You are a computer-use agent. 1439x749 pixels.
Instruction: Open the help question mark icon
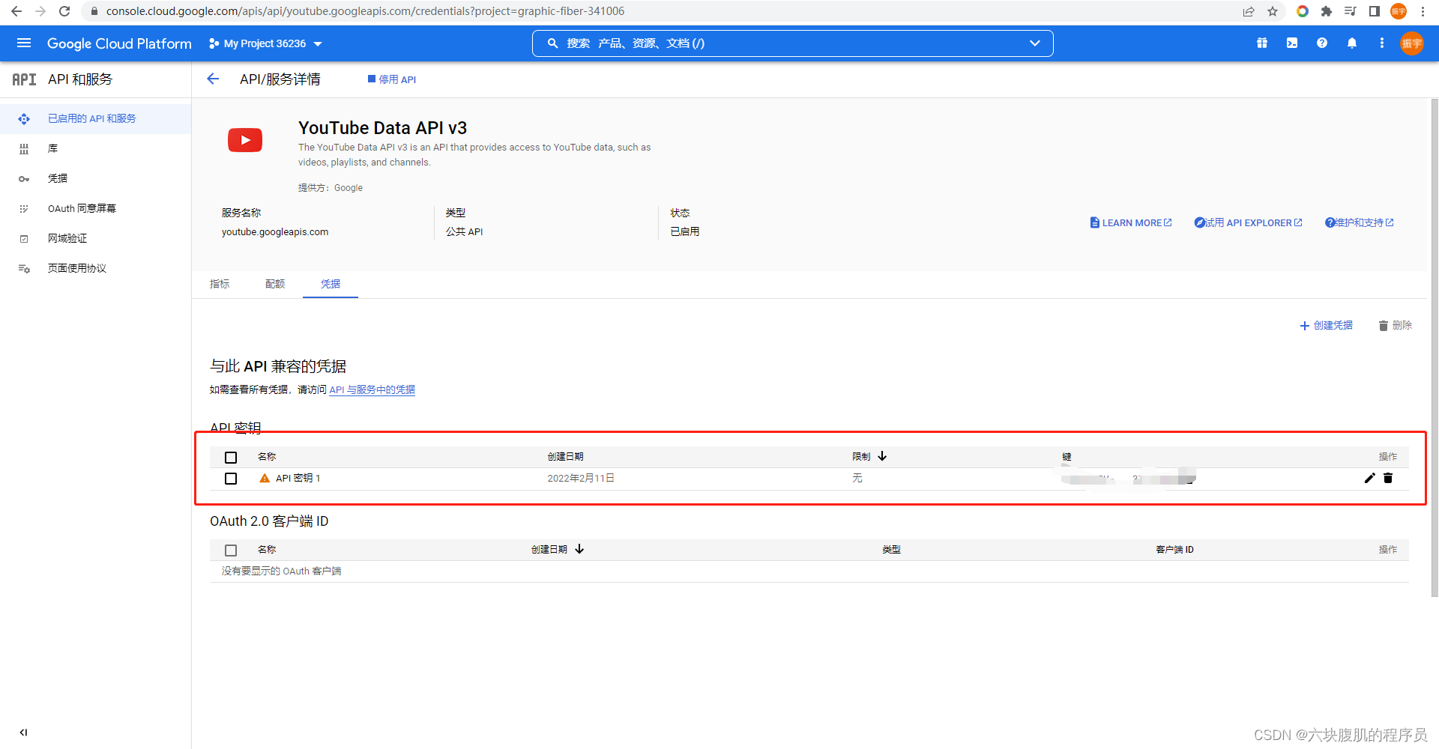tap(1322, 43)
